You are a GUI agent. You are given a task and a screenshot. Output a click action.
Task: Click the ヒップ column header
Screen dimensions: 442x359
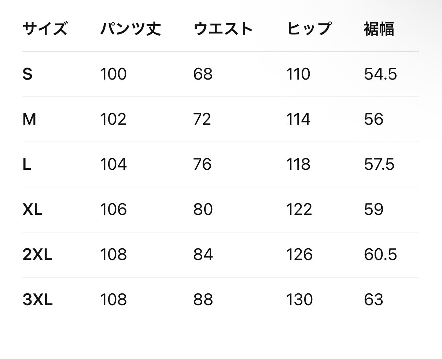click(309, 29)
